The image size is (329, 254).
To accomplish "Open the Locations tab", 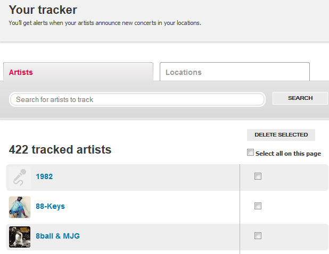I will pos(184,72).
